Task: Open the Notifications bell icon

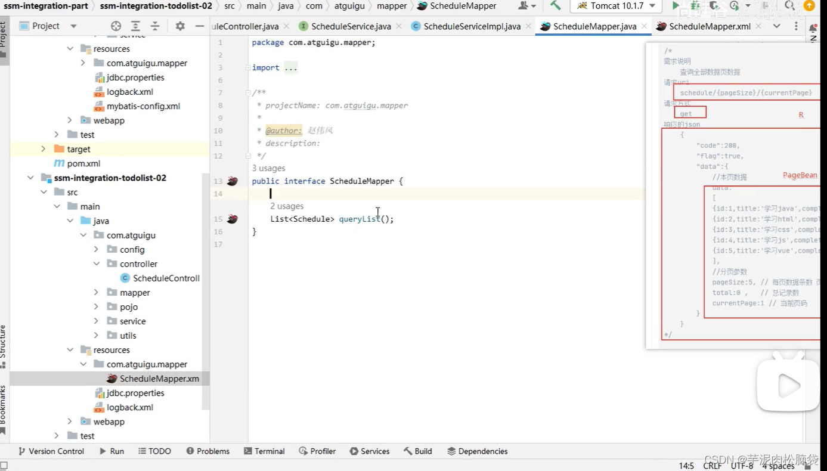Action: tap(814, 28)
